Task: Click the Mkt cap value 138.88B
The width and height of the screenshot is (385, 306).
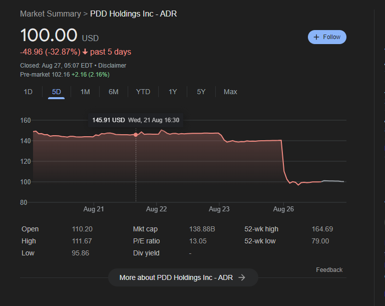Action: coord(202,229)
